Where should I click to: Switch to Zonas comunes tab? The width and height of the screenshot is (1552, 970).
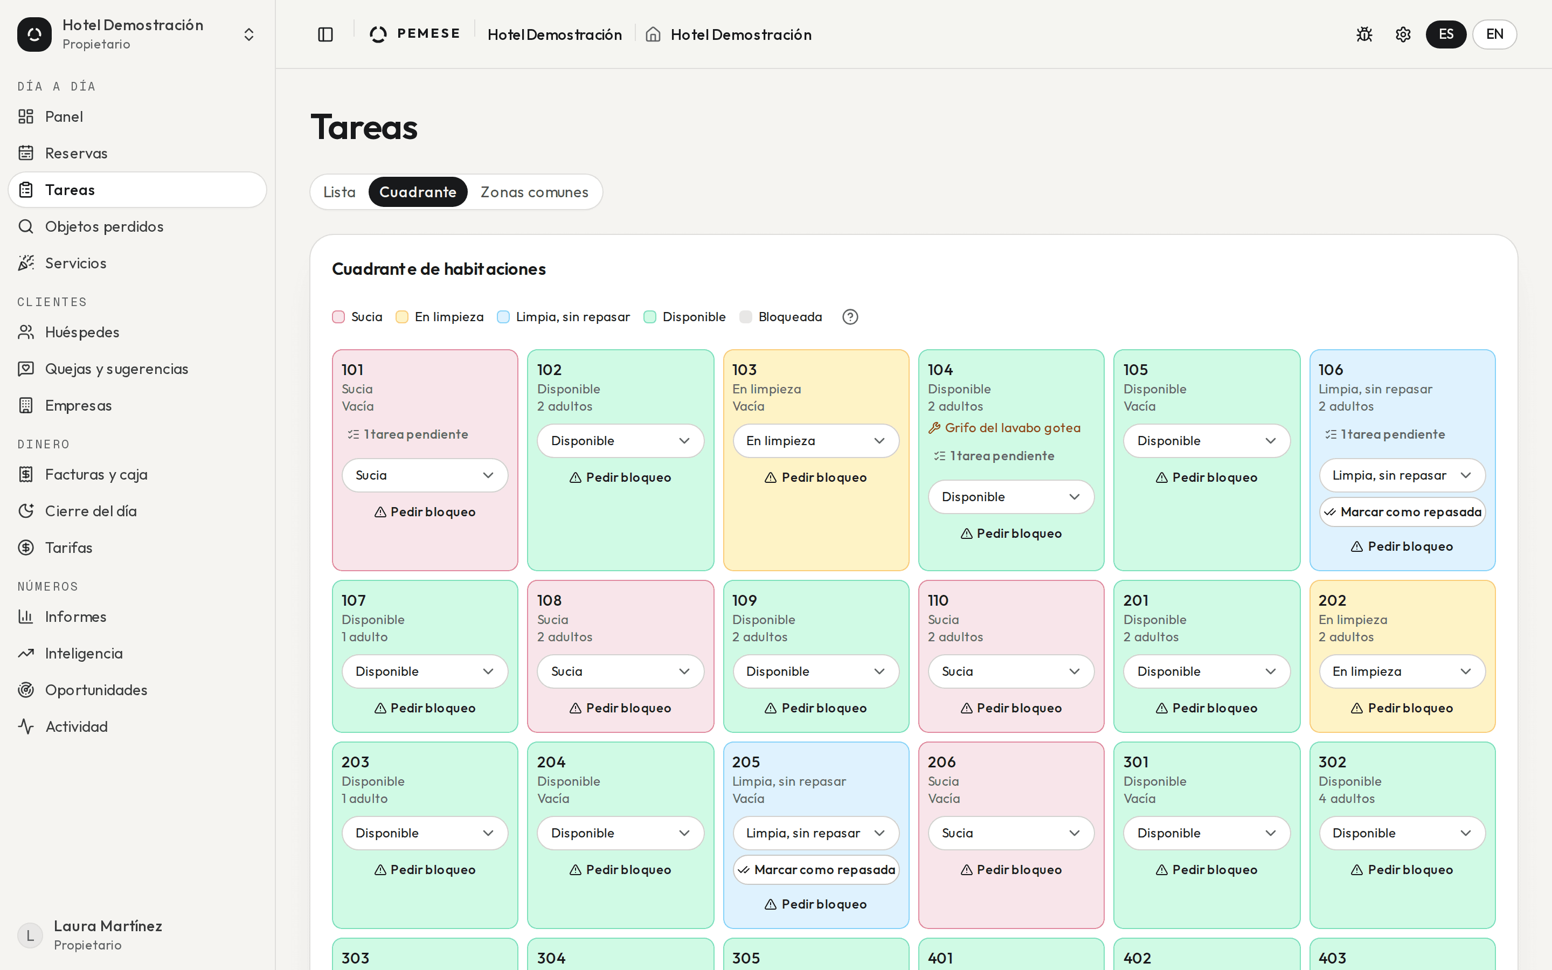pyautogui.click(x=534, y=192)
